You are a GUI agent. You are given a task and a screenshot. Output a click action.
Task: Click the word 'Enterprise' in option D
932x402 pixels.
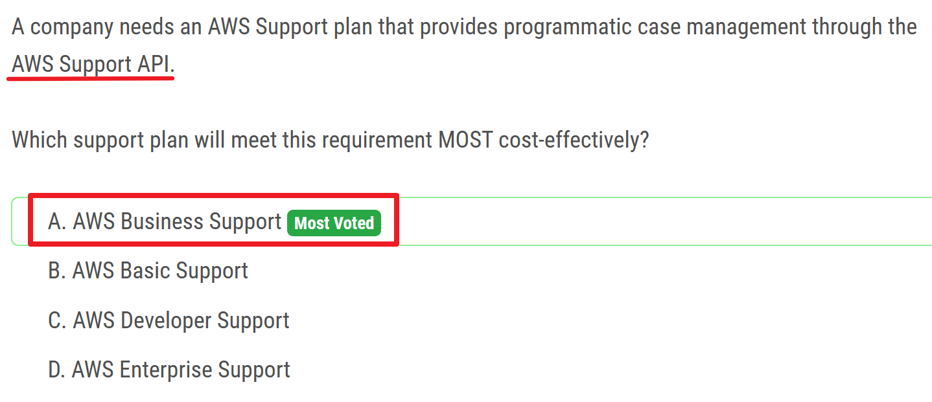166,370
